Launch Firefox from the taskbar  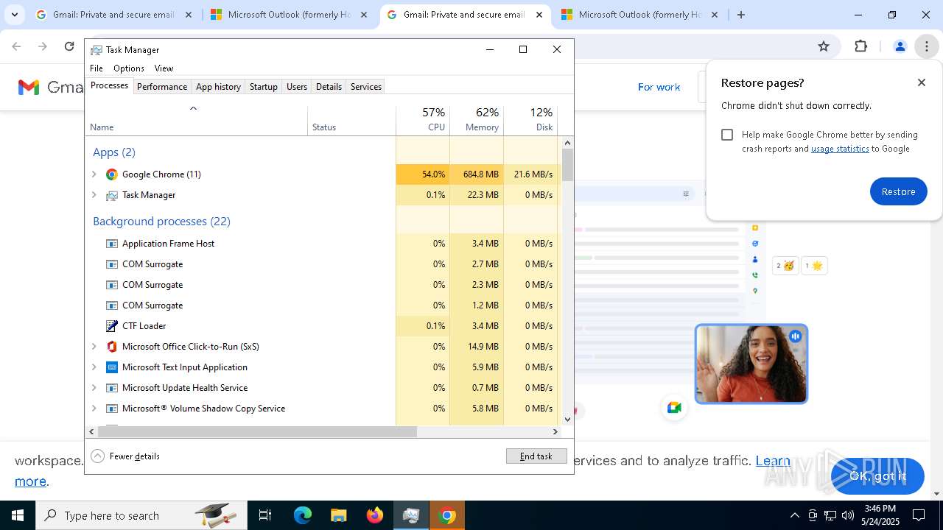click(375, 515)
